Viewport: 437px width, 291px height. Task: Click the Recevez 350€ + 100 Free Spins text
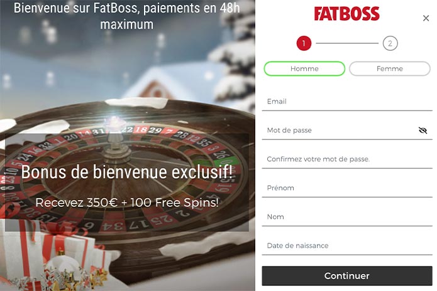pos(127,203)
